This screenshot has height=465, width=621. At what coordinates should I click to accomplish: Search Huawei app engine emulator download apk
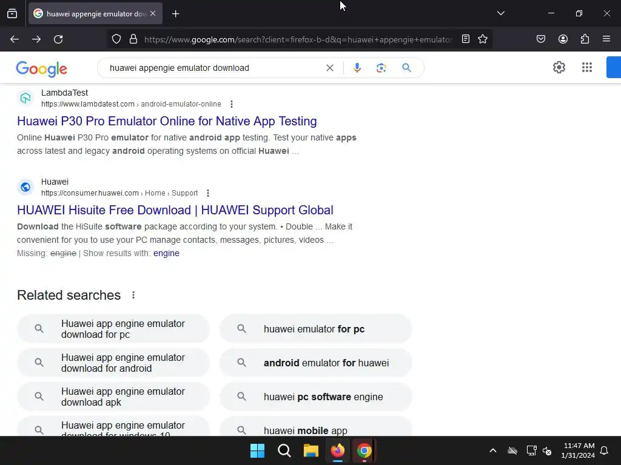click(113, 397)
